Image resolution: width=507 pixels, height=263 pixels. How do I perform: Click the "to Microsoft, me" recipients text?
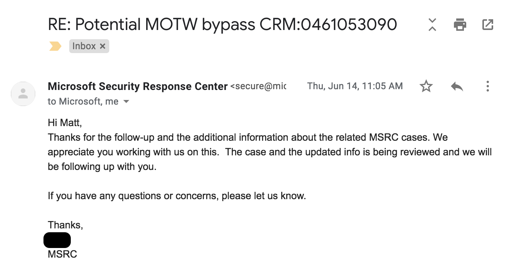(83, 102)
